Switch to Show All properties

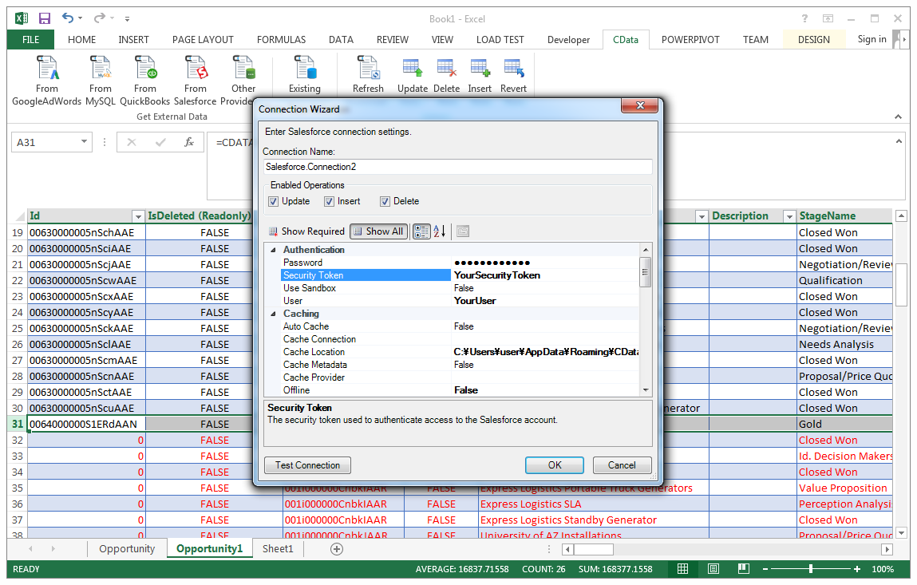(379, 231)
